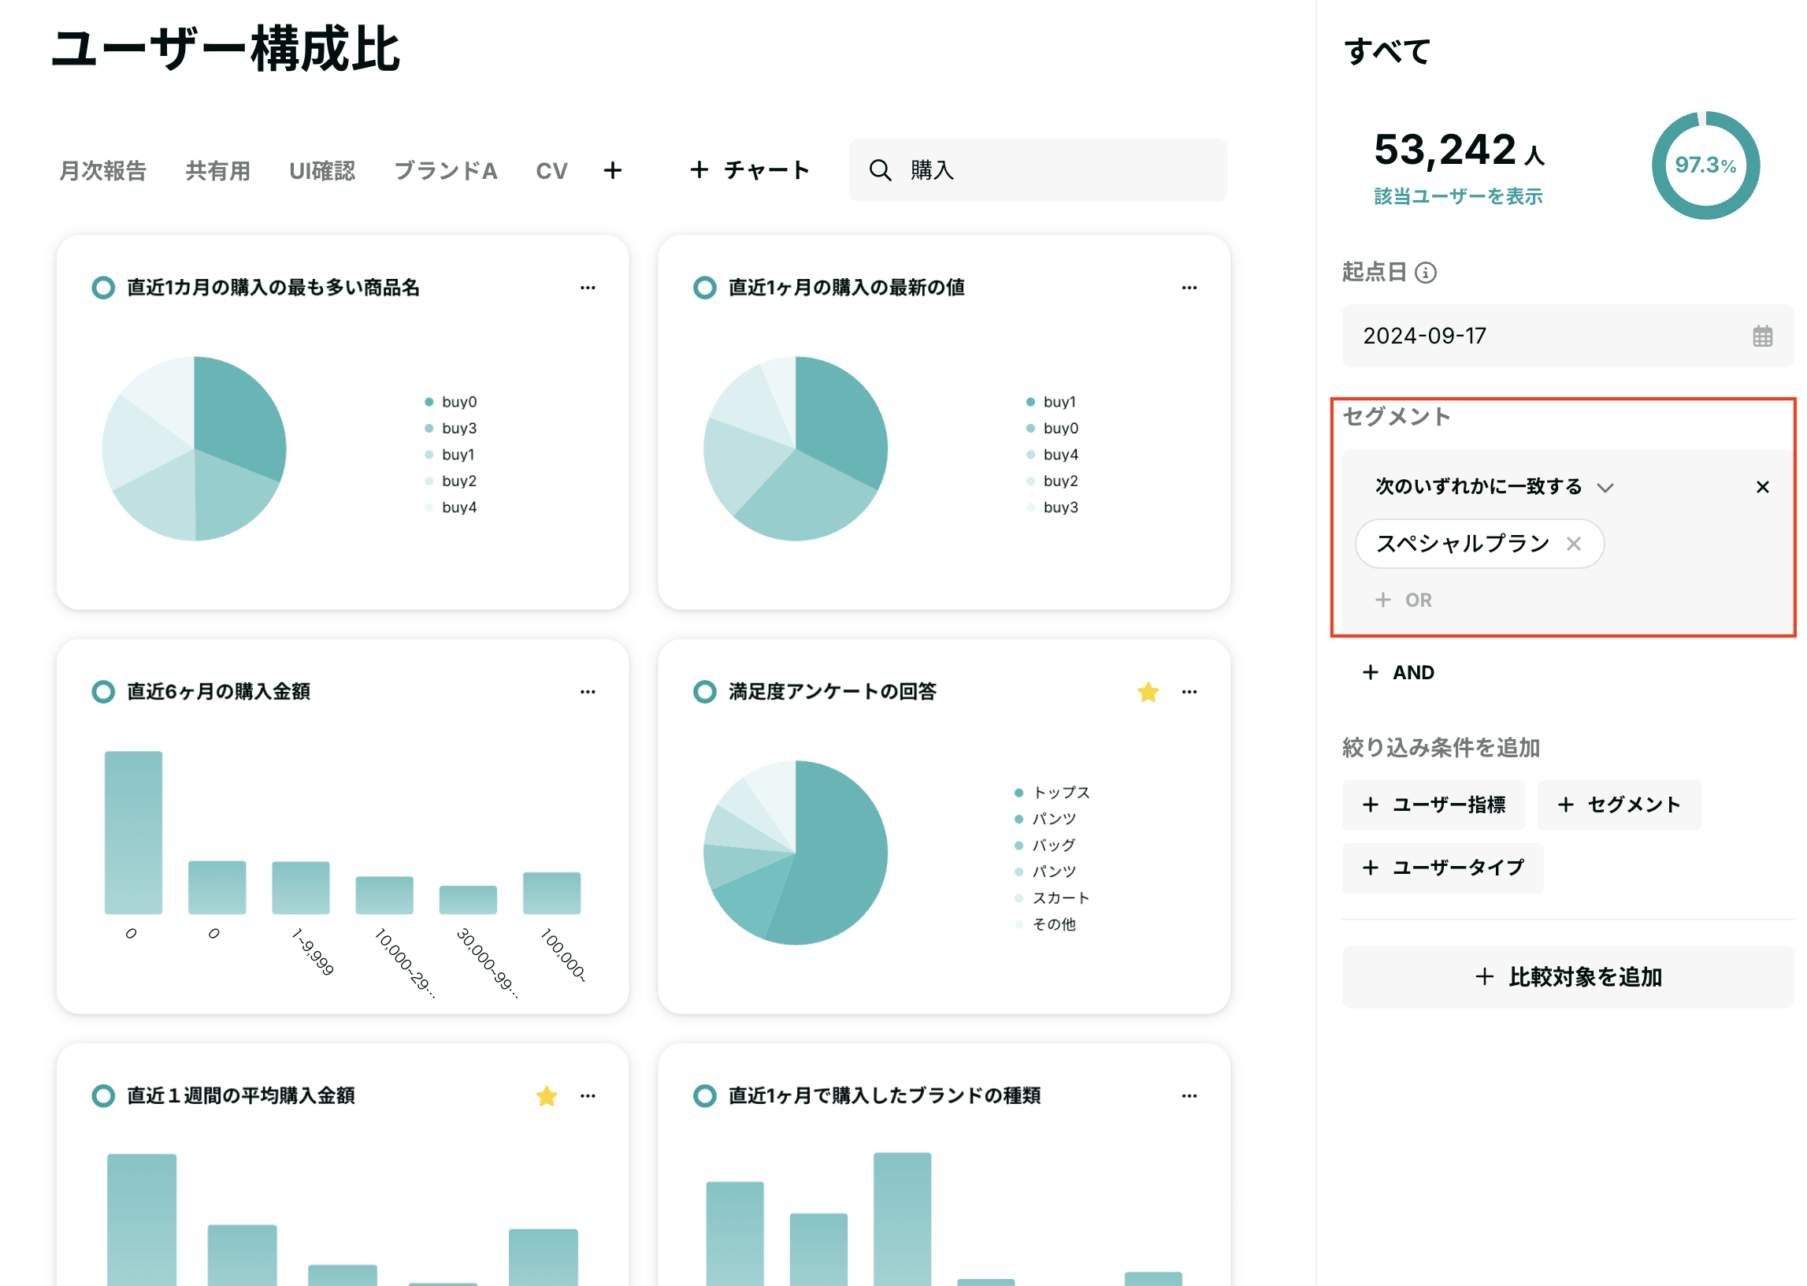This screenshot has width=1807, height=1286.
Task: Toggle buy0 legend in 最も多い商品名 chart
Action: 451,401
